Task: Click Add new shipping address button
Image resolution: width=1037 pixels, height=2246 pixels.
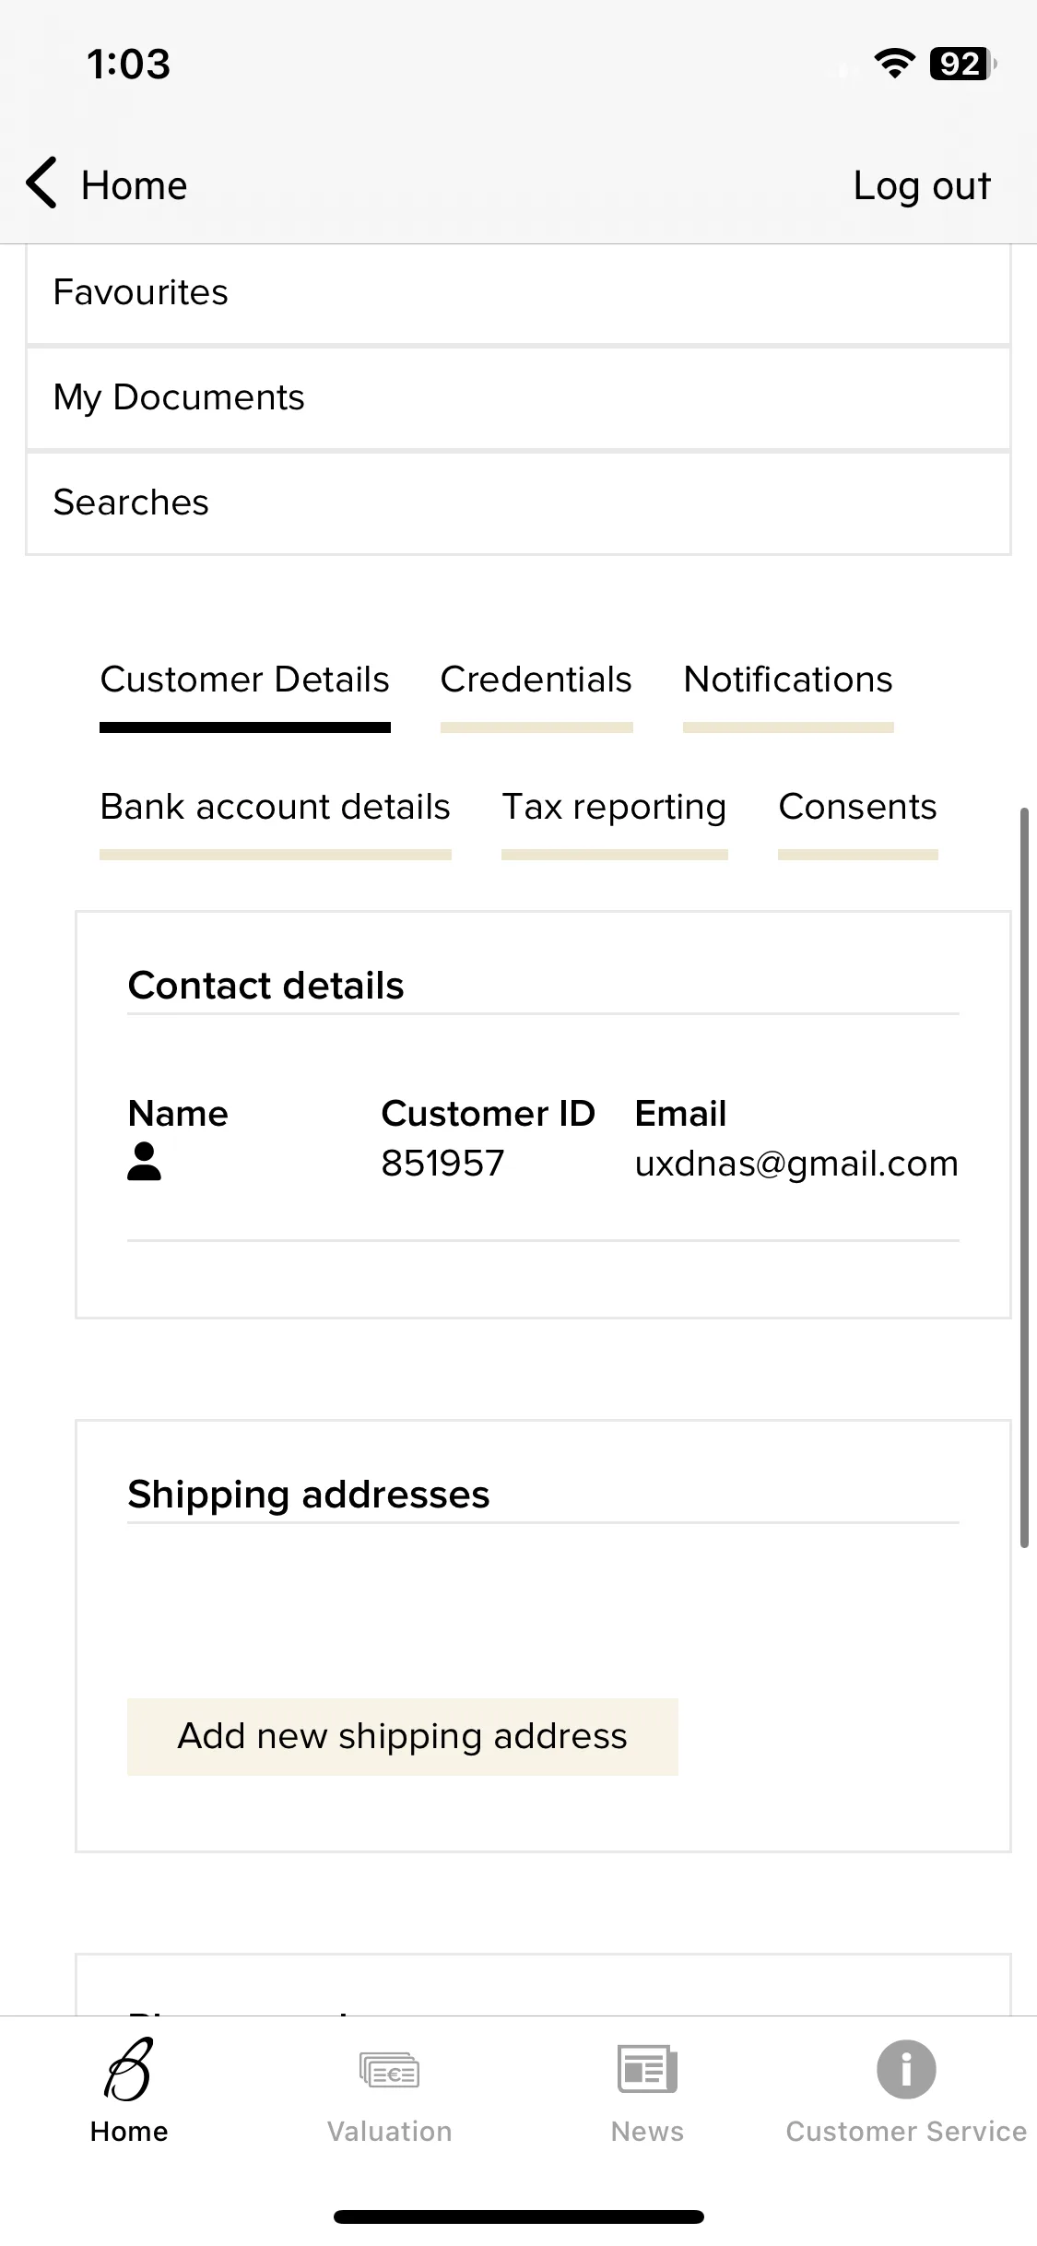Action: pos(403,1737)
